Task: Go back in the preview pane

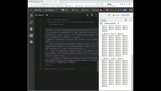Action: click(101, 15)
